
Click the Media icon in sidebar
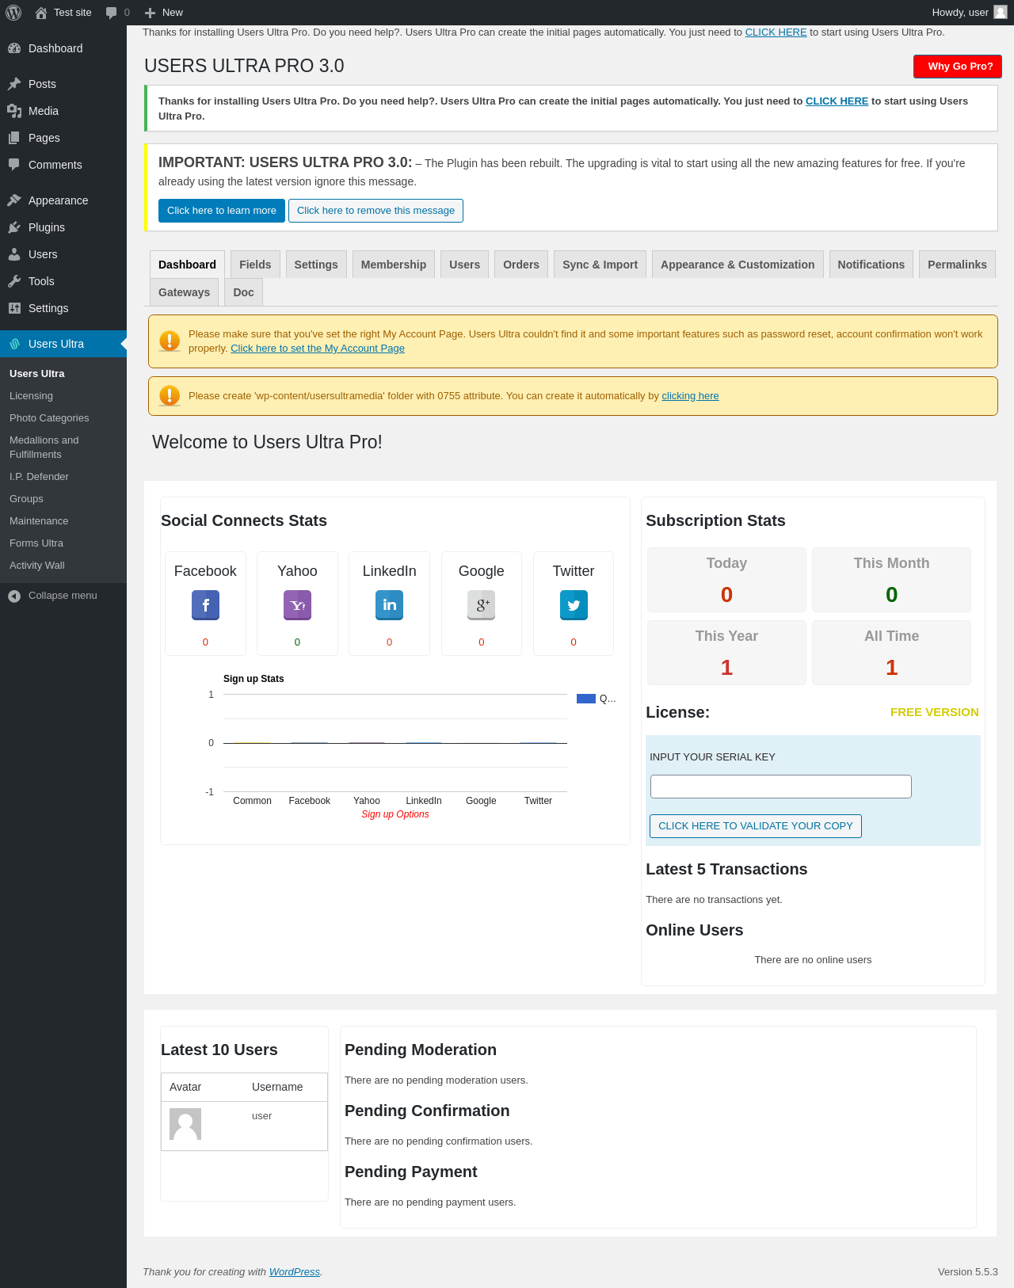coord(14,111)
